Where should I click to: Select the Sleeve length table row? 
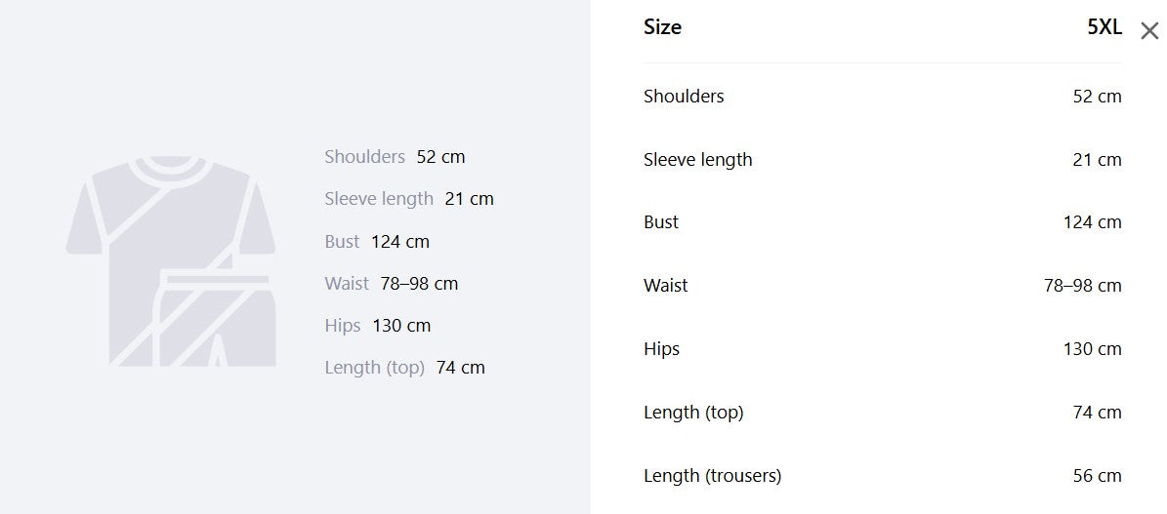point(883,159)
